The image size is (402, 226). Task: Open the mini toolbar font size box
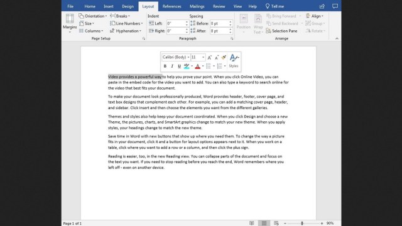198,57
